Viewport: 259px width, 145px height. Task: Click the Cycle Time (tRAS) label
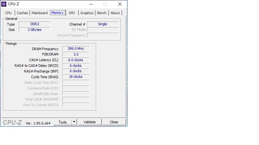click(x=45, y=77)
